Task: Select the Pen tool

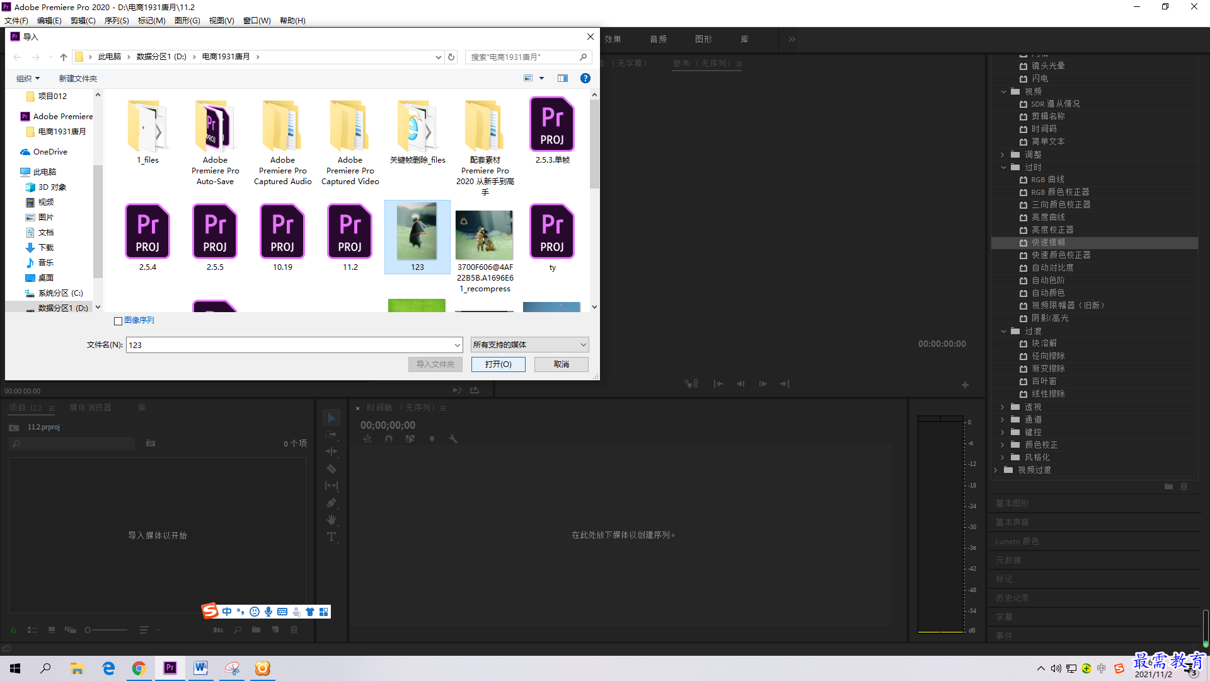Action: (331, 503)
